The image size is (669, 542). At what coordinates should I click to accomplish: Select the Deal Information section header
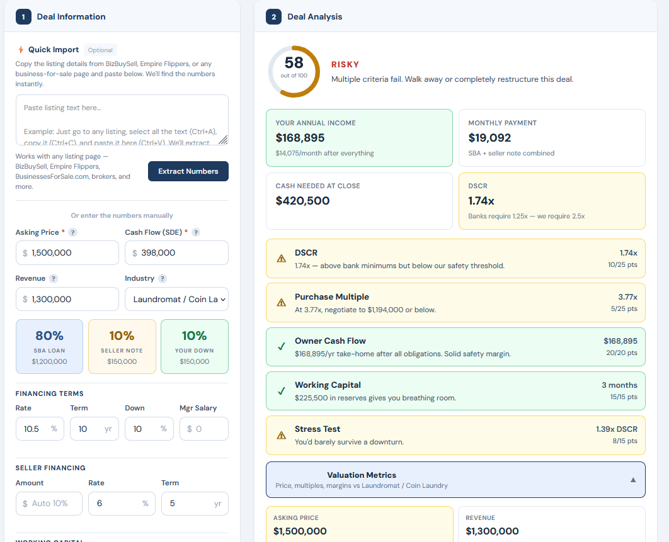(71, 16)
